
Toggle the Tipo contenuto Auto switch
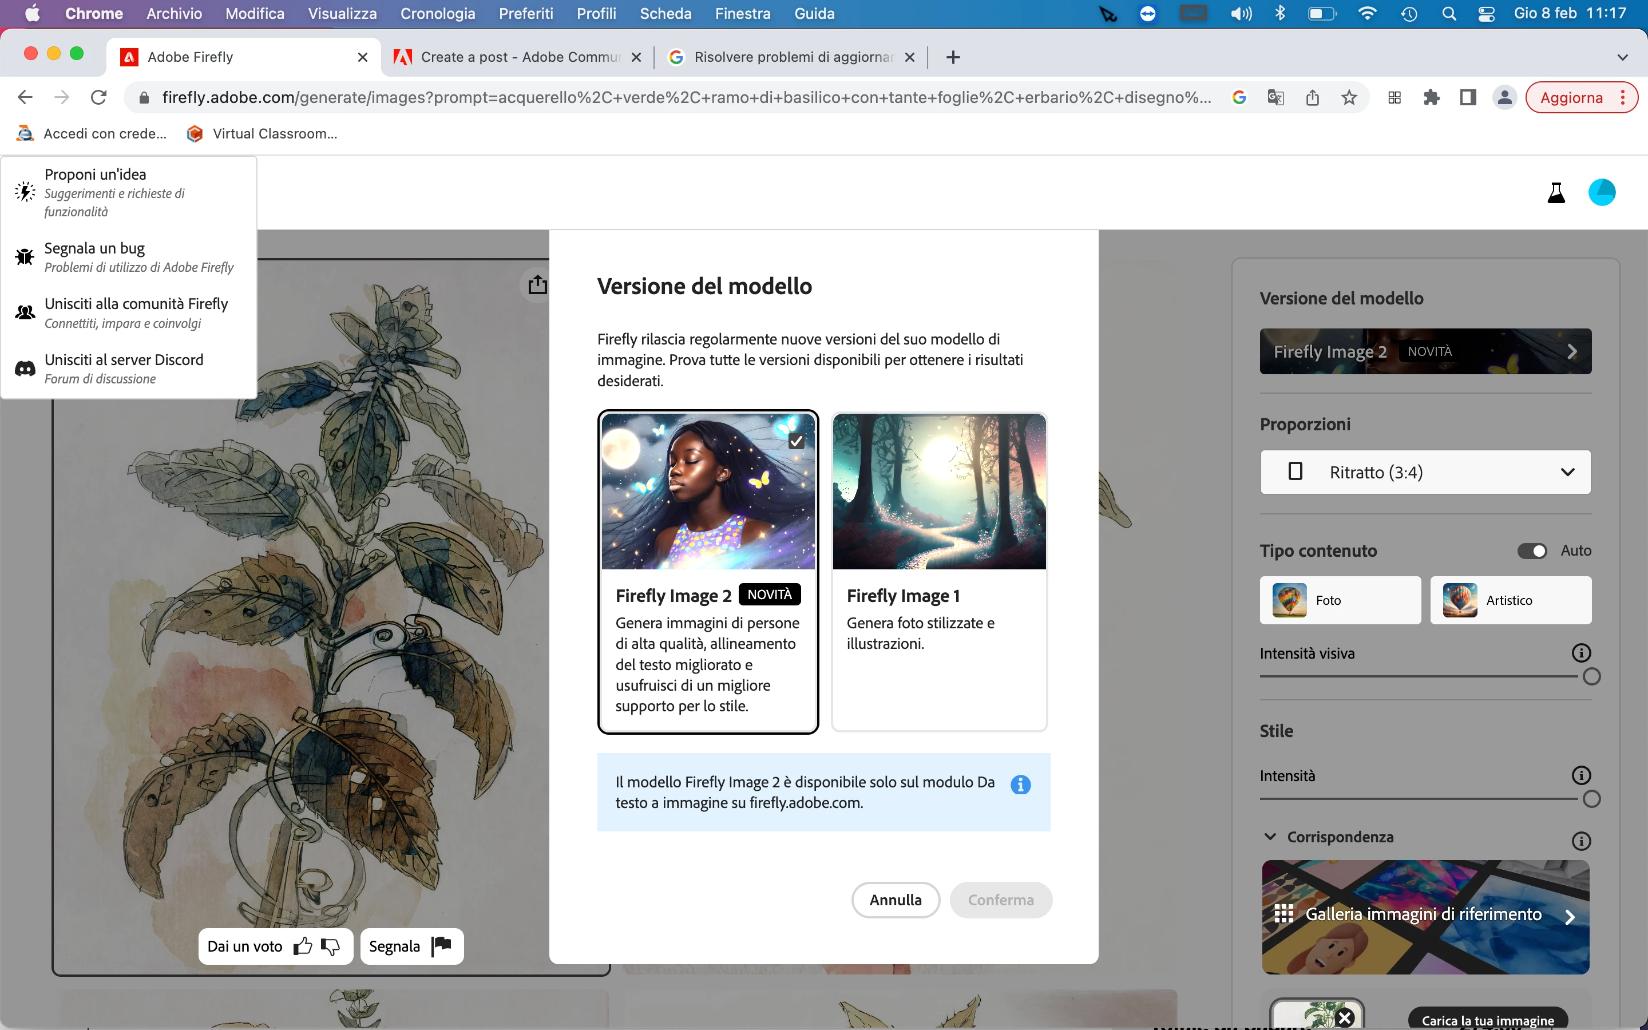click(x=1532, y=550)
